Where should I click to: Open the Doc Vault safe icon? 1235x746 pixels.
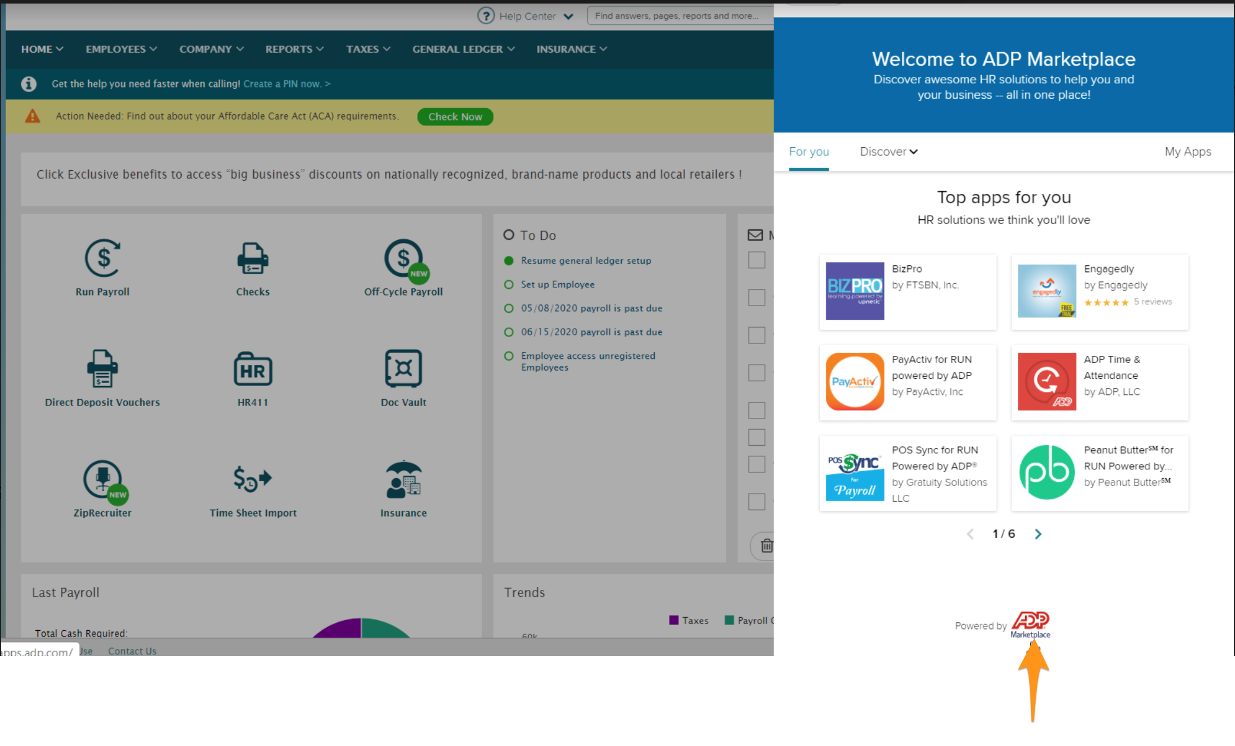click(x=403, y=368)
